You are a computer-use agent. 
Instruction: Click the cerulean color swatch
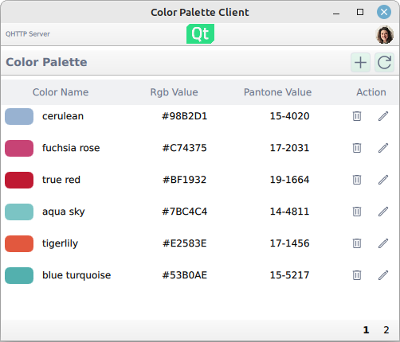point(19,116)
